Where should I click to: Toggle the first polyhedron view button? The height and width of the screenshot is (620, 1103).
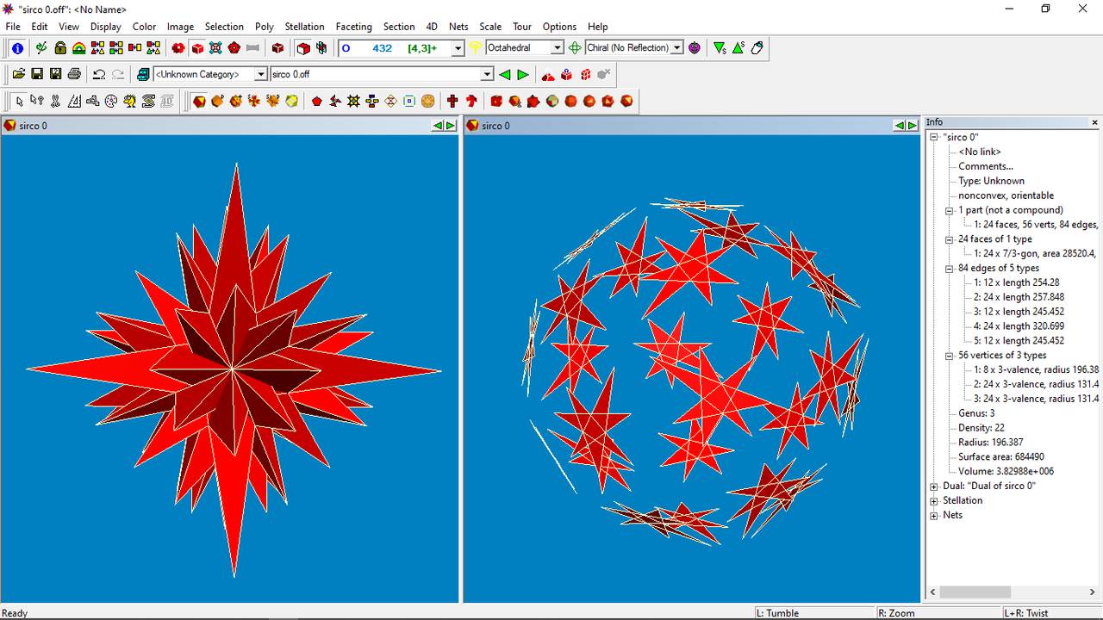pyautogui.click(x=199, y=102)
